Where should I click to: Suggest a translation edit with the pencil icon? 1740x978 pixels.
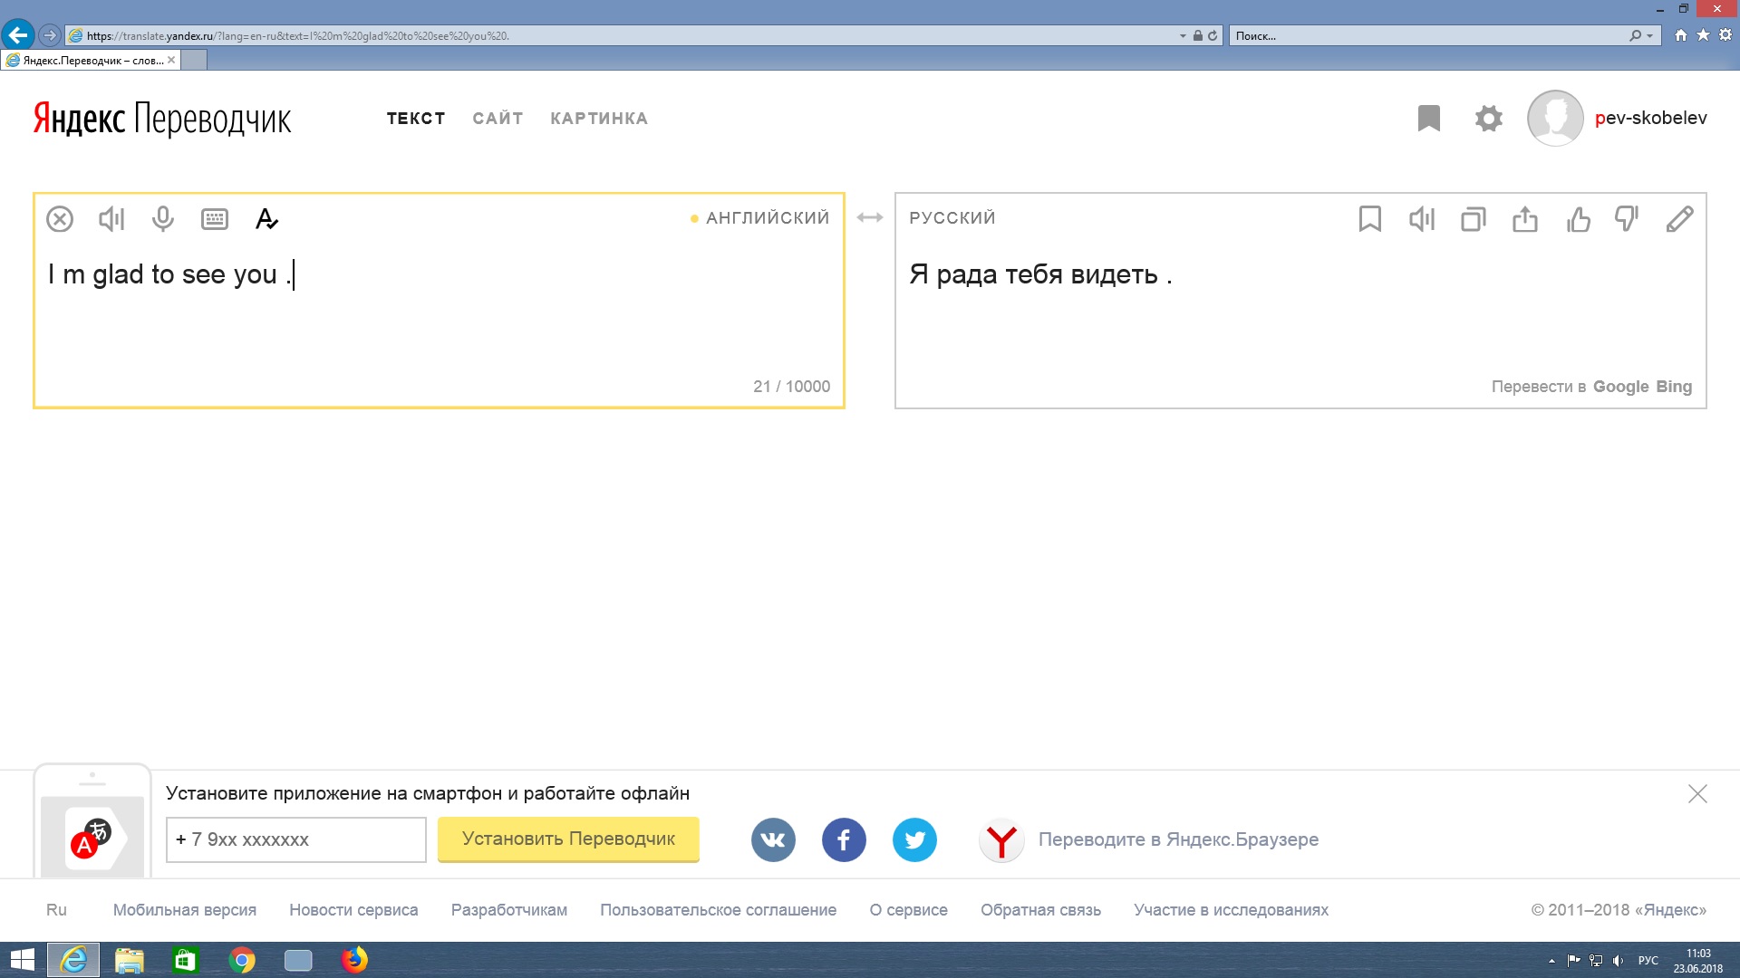[1679, 219]
